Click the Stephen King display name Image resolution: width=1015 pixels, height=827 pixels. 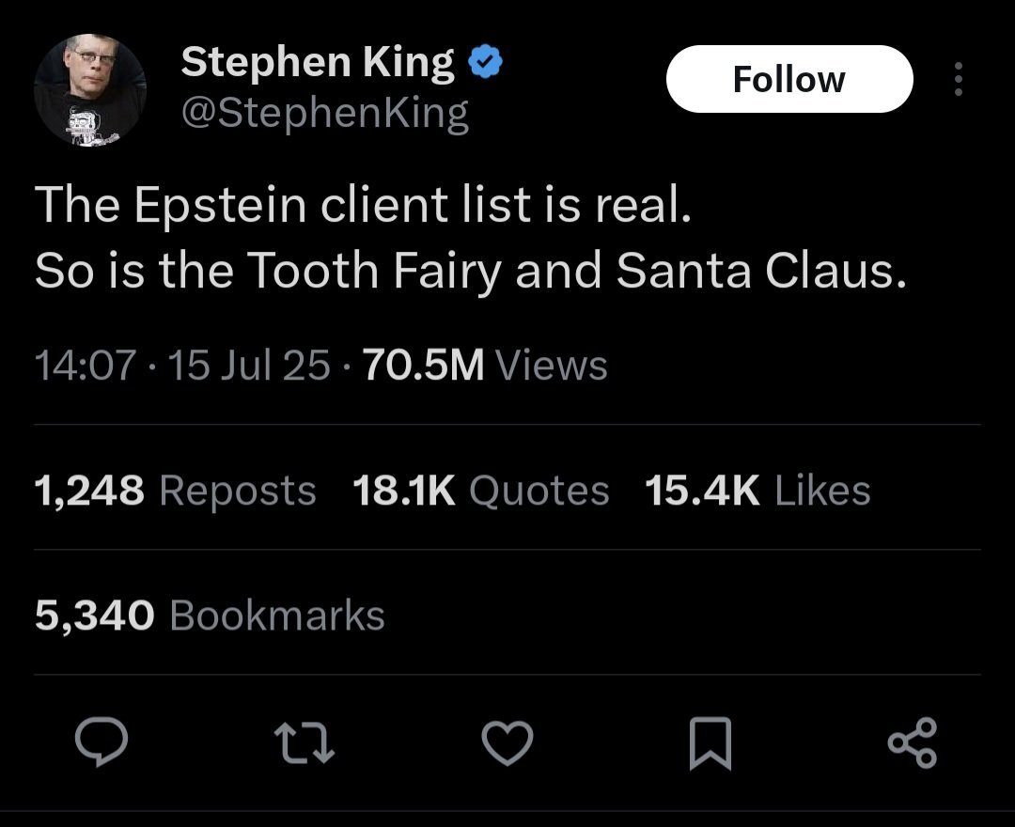click(318, 63)
